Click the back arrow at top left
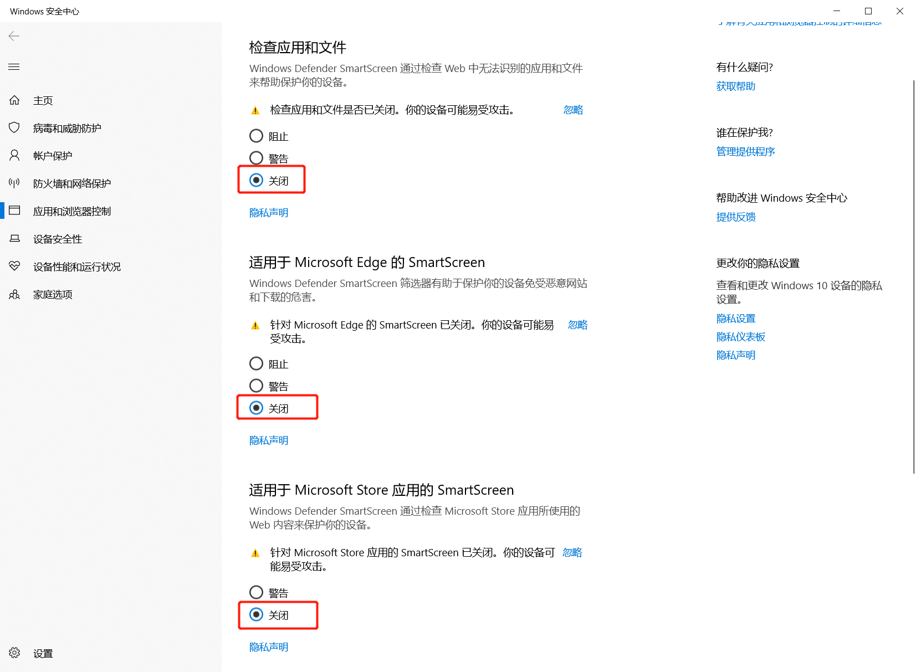Screen dimensions: 916x672 coord(13,36)
